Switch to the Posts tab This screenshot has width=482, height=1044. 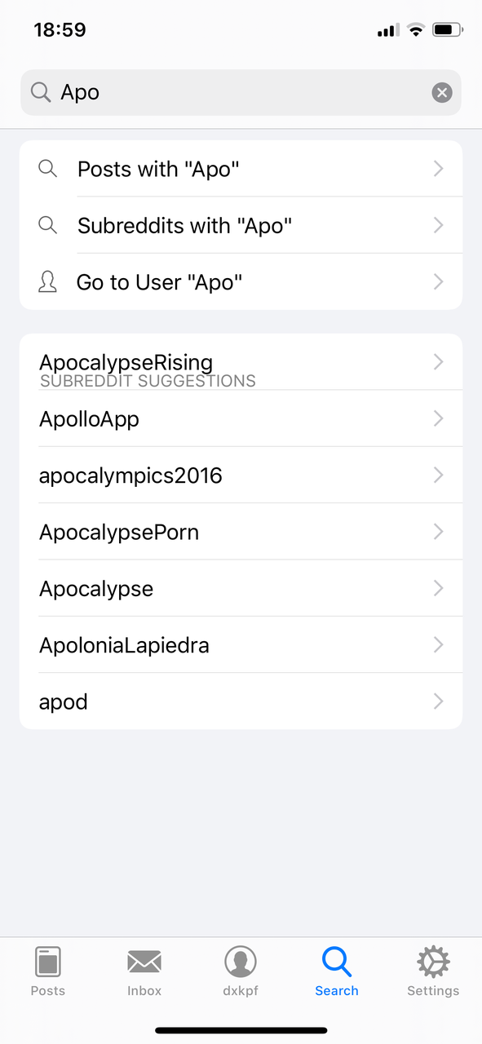[x=47, y=971]
